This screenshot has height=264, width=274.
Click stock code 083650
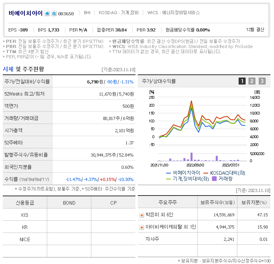[x=66, y=14]
